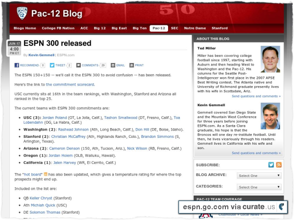Viewport: 294px width, 220px height.
Task: Click the Email share link
Action: click(121, 65)
